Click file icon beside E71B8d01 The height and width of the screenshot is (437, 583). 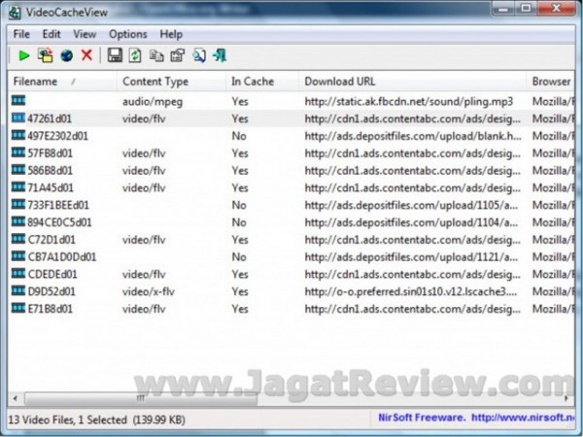pos(18,308)
